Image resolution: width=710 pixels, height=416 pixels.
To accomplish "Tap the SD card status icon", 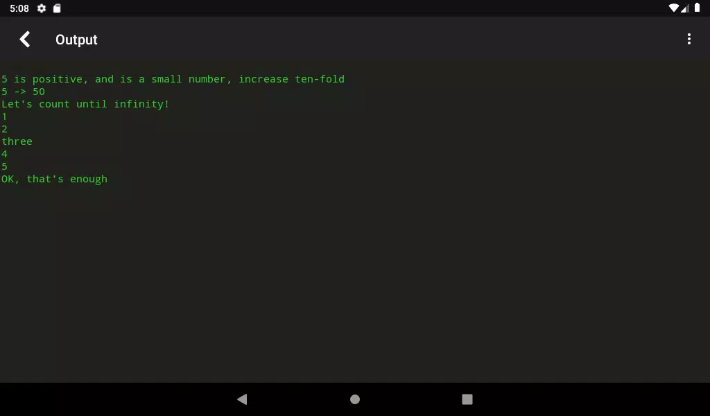I will pyautogui.click(x=57, y=8).
